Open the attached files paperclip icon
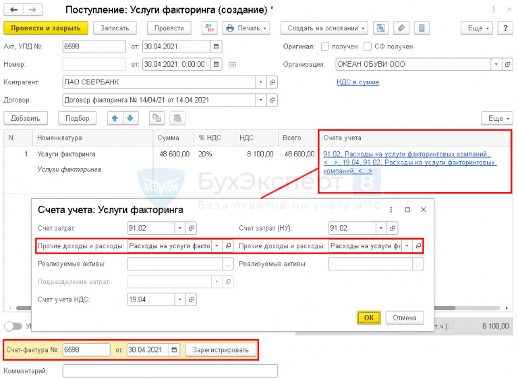518x379 pixels. pos(401,28)
